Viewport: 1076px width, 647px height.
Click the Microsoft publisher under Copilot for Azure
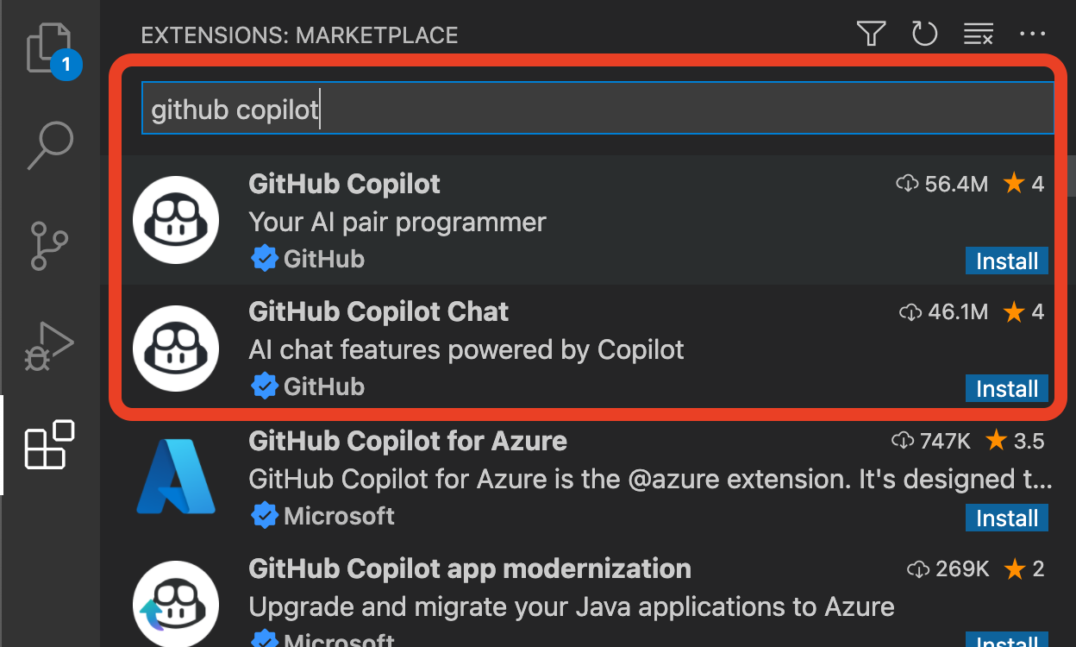point(338,517)
